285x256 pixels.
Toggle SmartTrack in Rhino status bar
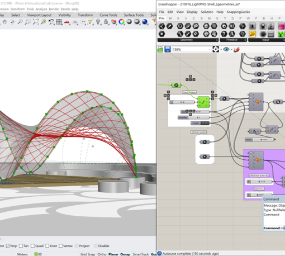coord(141,254)
